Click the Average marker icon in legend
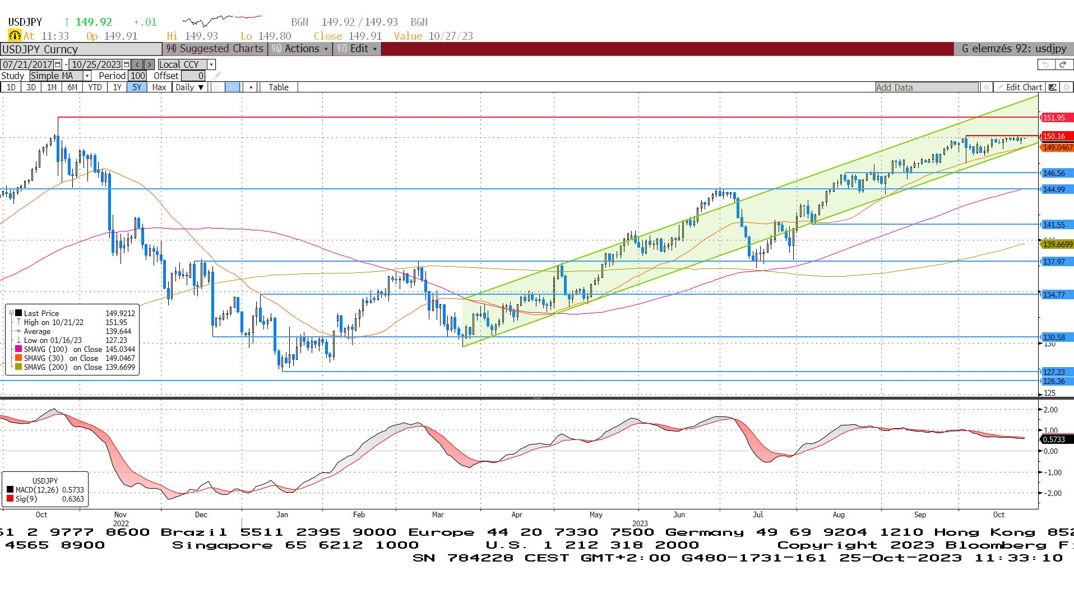Image resolution: width=1074 pixels, height=589 pixels. click(x=18, y=331)
